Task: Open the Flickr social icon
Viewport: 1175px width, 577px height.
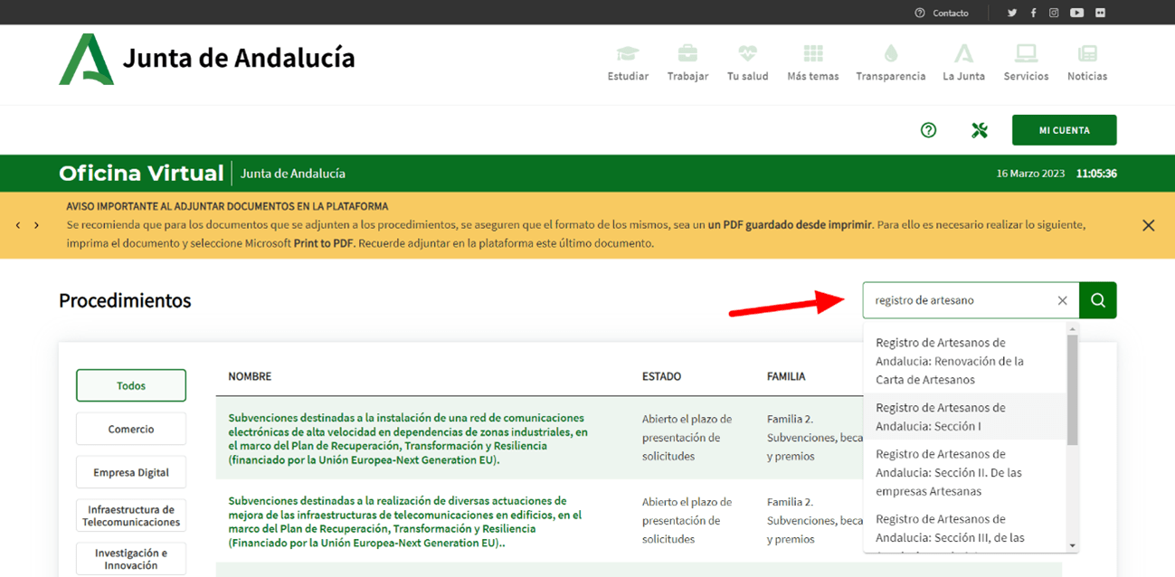Action: [x=1100, y=13]
